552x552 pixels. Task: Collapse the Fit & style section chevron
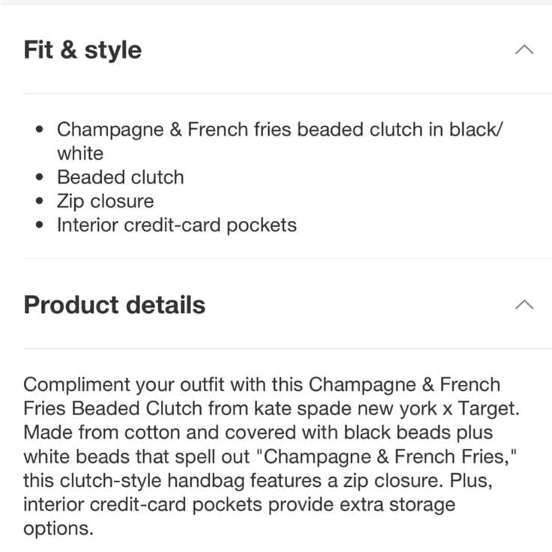coord(524,50)
